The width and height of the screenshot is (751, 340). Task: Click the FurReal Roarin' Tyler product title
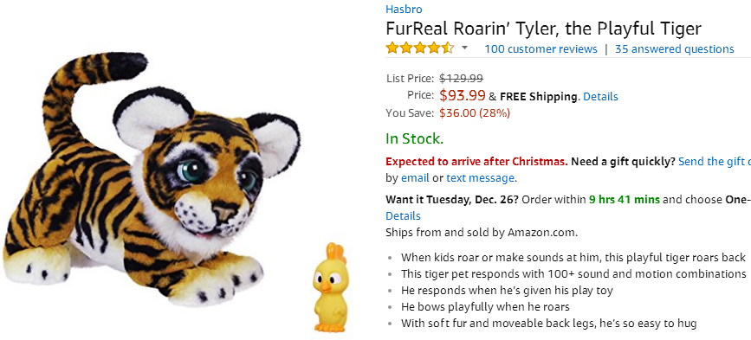(x=543, y=29)
